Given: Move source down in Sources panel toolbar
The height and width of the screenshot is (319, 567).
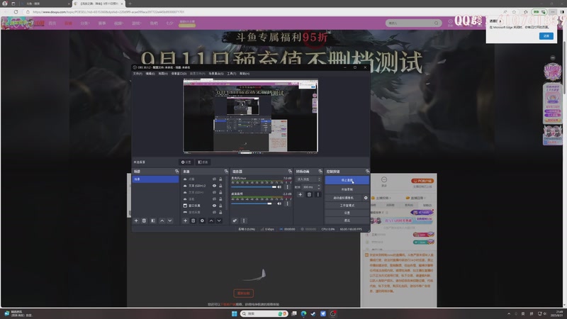Looking at the screenshot, I should [219, 220].
